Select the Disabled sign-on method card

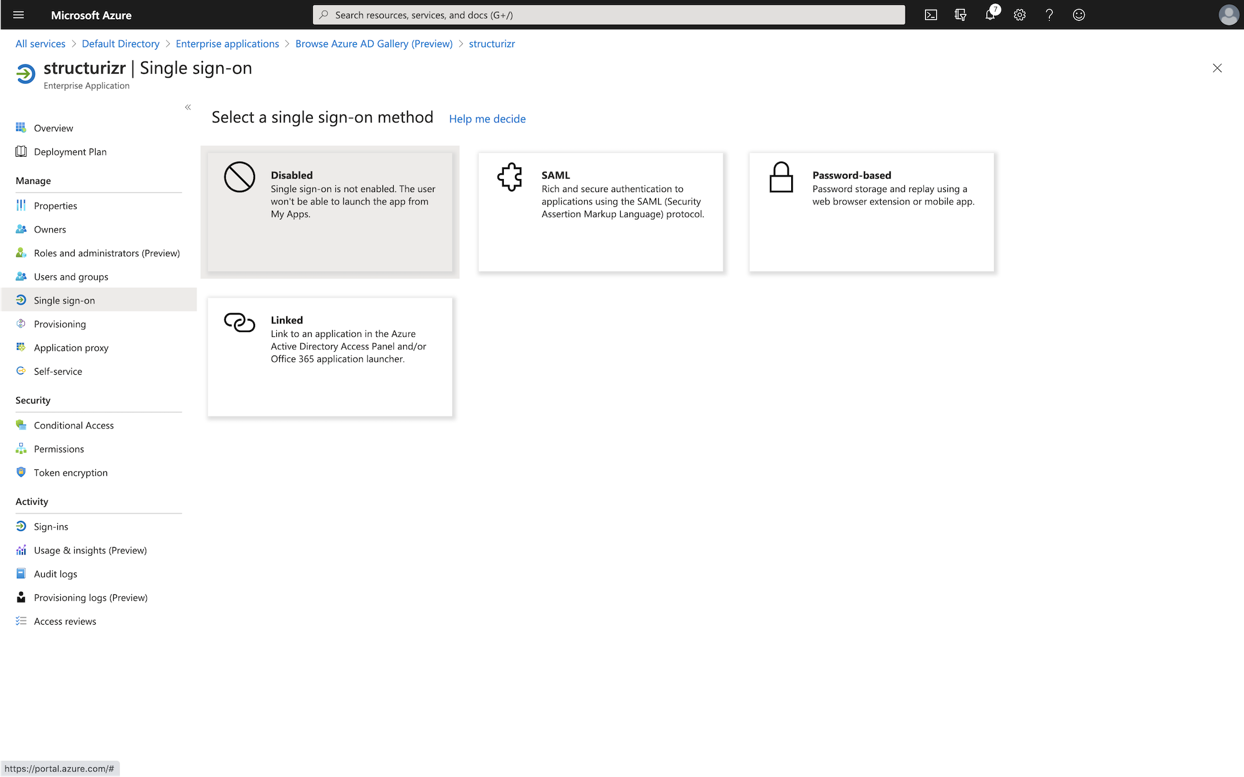click(x=330, y=212)
